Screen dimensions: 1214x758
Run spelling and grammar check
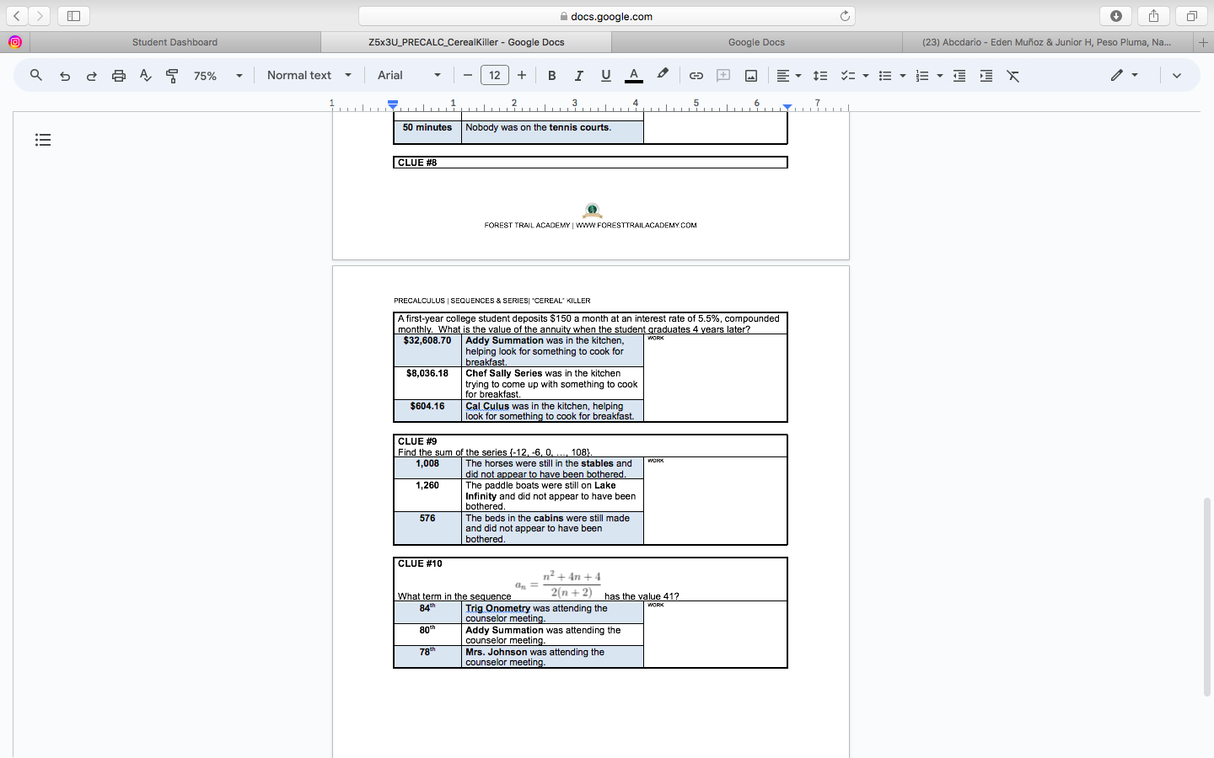(x=146, y=76)
